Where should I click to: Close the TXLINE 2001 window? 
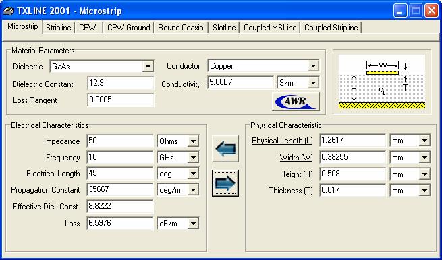pos(432,11)
